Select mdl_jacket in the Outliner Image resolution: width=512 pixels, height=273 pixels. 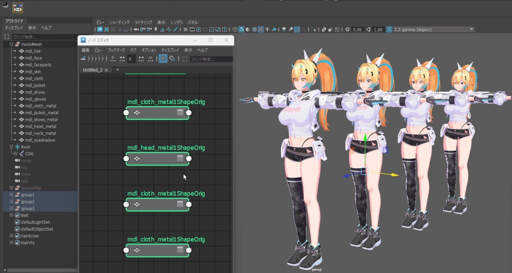35,86
